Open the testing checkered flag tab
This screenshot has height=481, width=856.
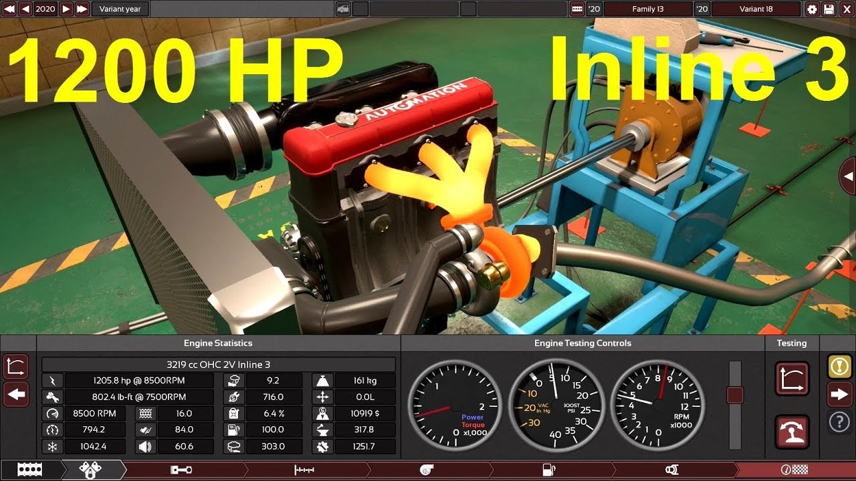tap(794, 470)
